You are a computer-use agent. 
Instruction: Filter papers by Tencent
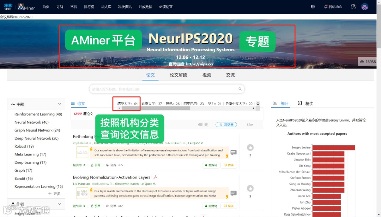173,104
